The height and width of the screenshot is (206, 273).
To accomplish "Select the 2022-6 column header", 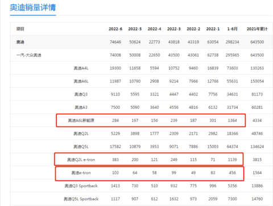I will pyautogui.click(x=115, y=29).
